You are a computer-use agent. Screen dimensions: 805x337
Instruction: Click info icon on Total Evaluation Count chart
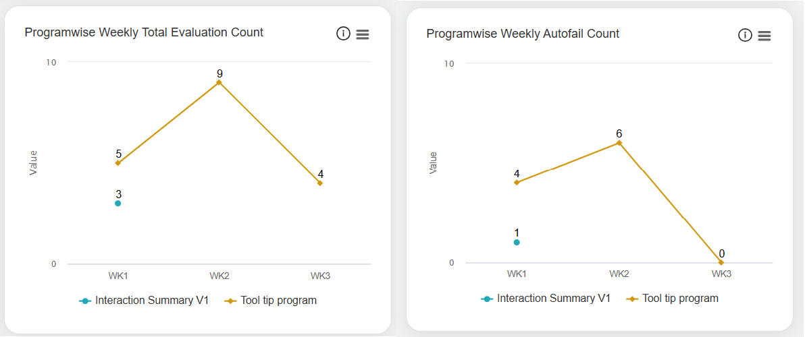343,34
